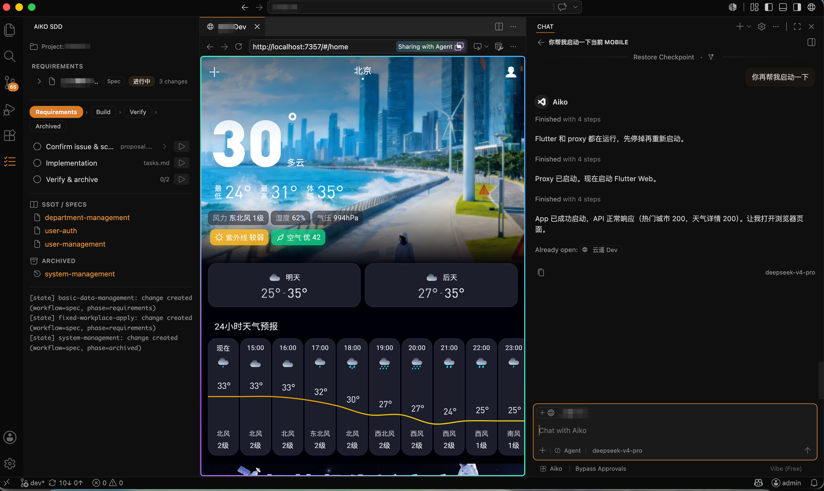The width and height of the screenshot is (824, 491).
Task: Select the Confirm issue radio circle
Action: [37, 147]
